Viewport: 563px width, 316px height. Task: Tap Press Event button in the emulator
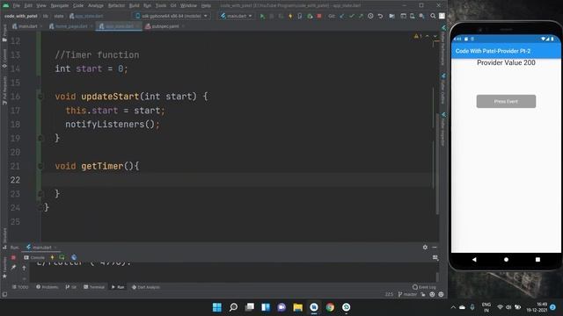coord(506,102)
